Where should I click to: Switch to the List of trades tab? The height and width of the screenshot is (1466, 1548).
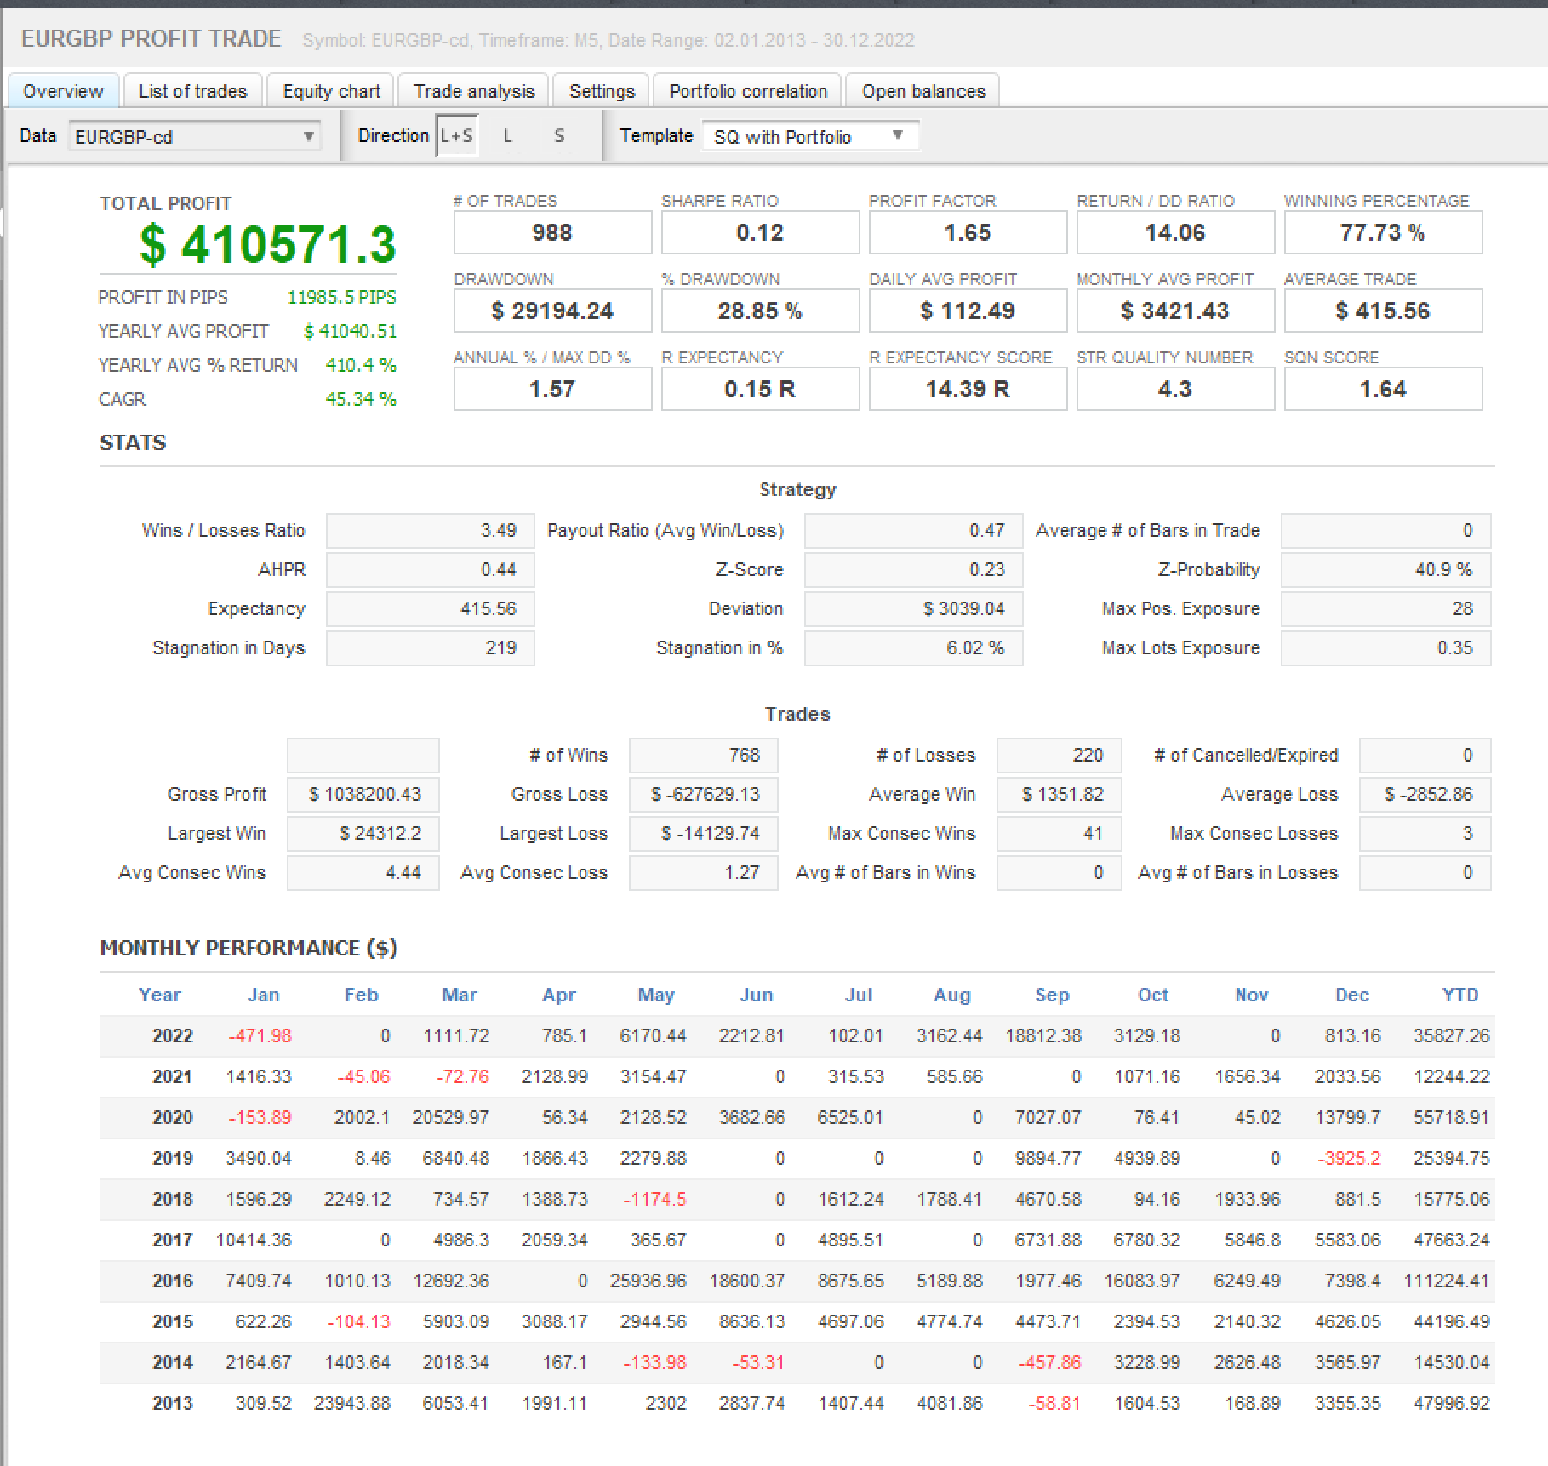pos(192,91)
